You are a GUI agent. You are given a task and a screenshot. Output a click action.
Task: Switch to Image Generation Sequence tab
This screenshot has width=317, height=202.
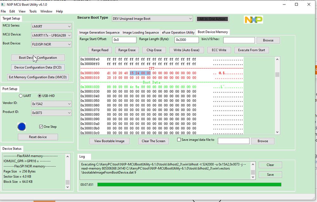tap(99, 32)
